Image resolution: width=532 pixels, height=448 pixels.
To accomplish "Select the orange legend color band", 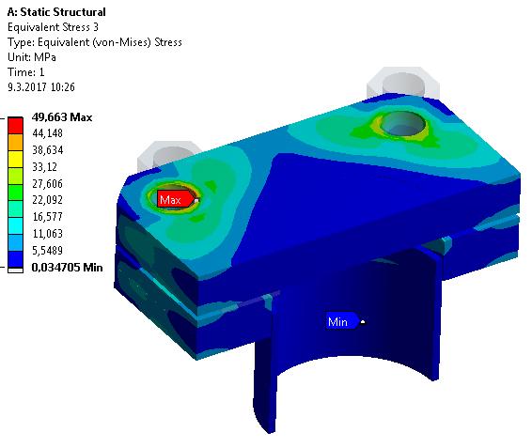I will (x=16, y=143).
